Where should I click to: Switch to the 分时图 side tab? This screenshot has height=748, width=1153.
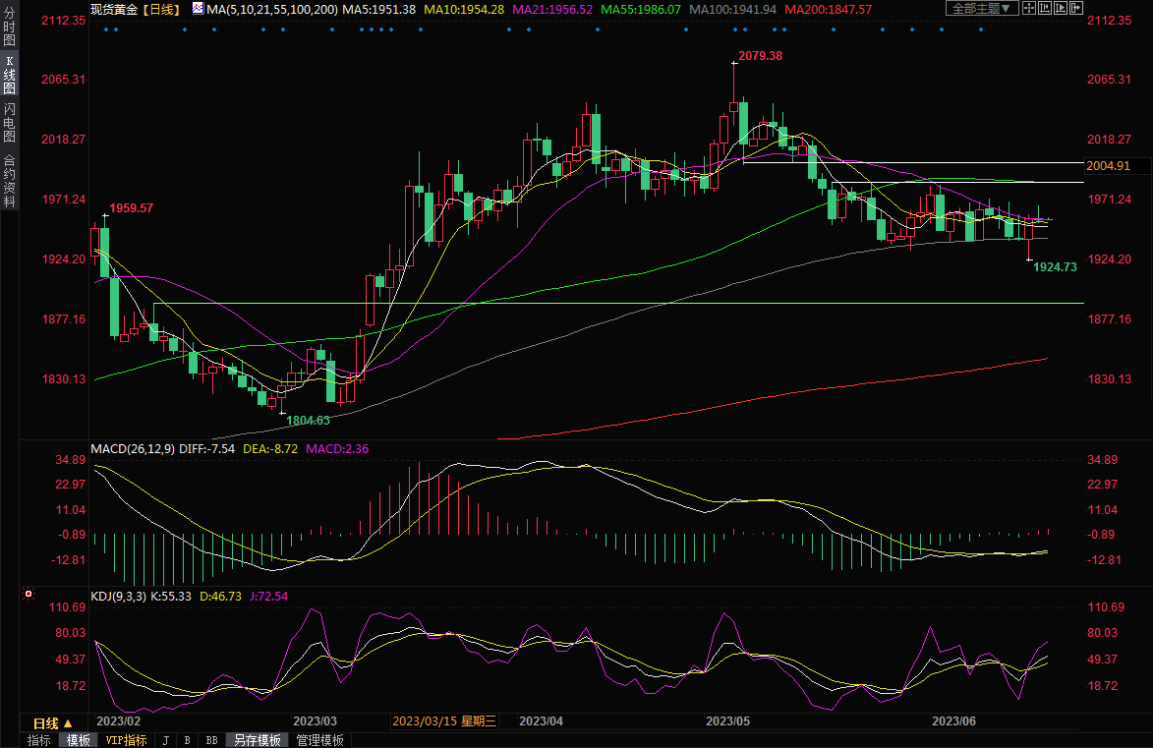pos(9,29)
